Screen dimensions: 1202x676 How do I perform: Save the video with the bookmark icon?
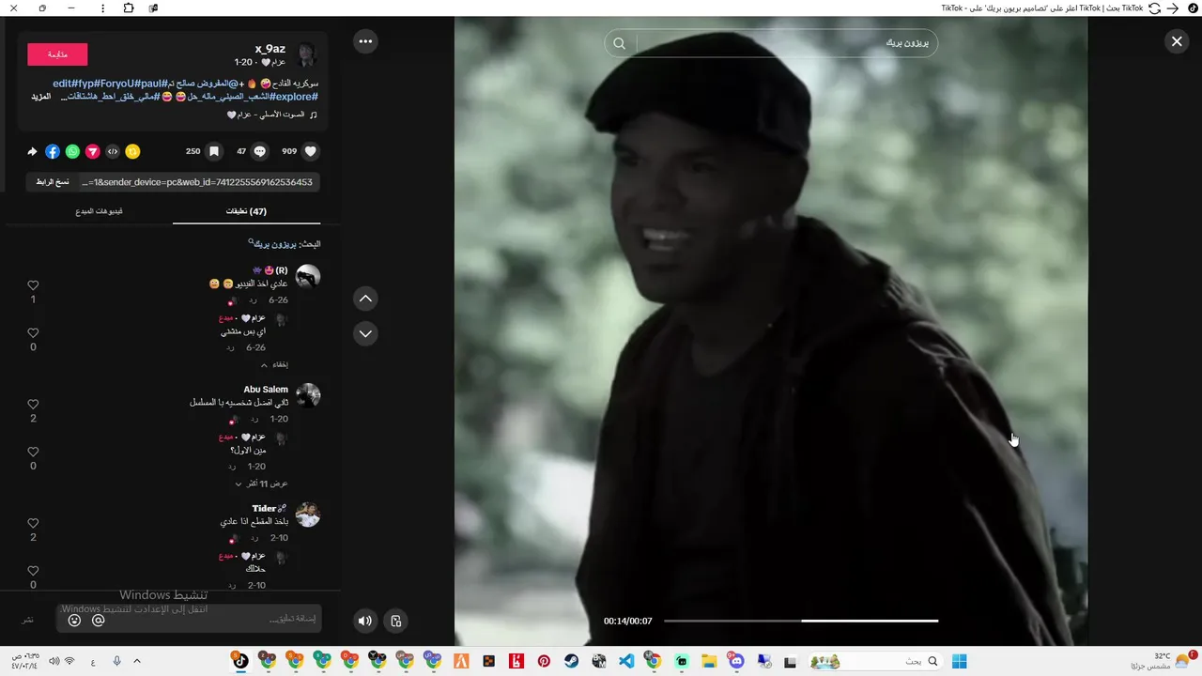coord(214,151)
